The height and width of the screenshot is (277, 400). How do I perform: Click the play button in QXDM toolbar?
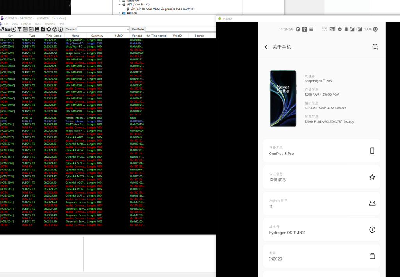pyautogui.click(x=14, y=29)
